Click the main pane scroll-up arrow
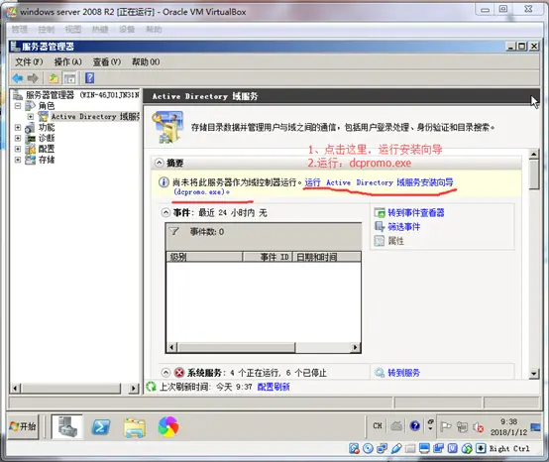Image resolution: width=549 pixels, height=462 pixels. tap(533, 154)
